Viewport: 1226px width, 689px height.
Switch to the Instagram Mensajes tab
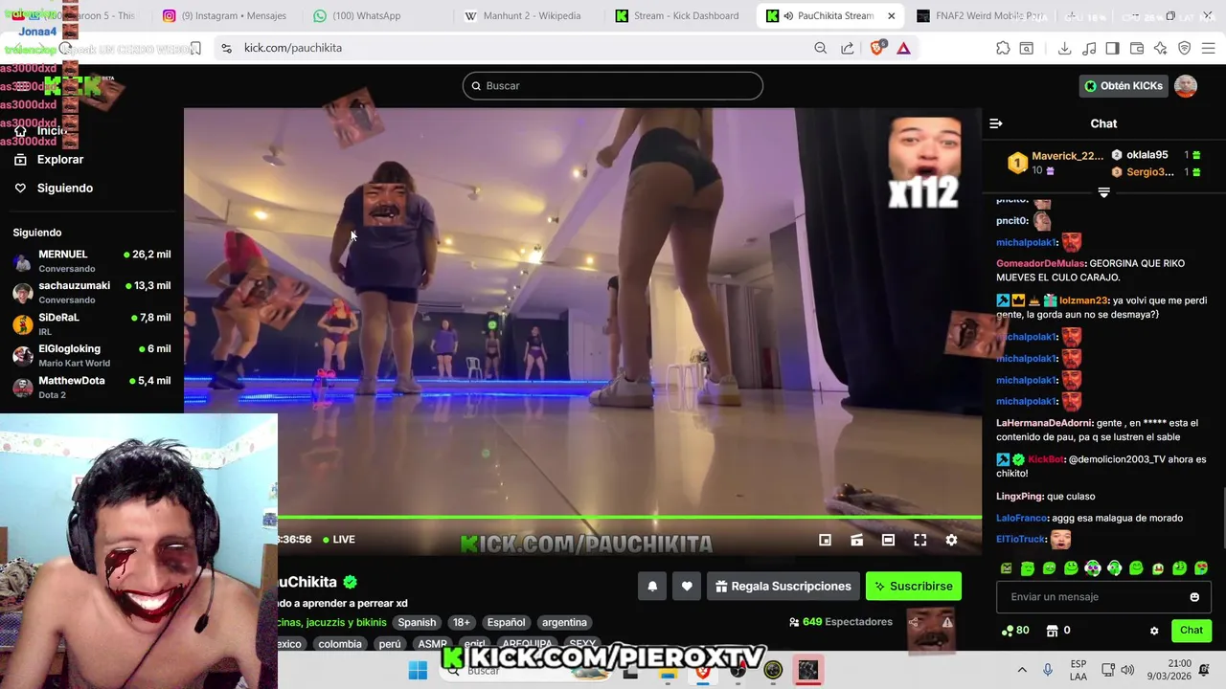pyautogui.click(x=227, y=15)
